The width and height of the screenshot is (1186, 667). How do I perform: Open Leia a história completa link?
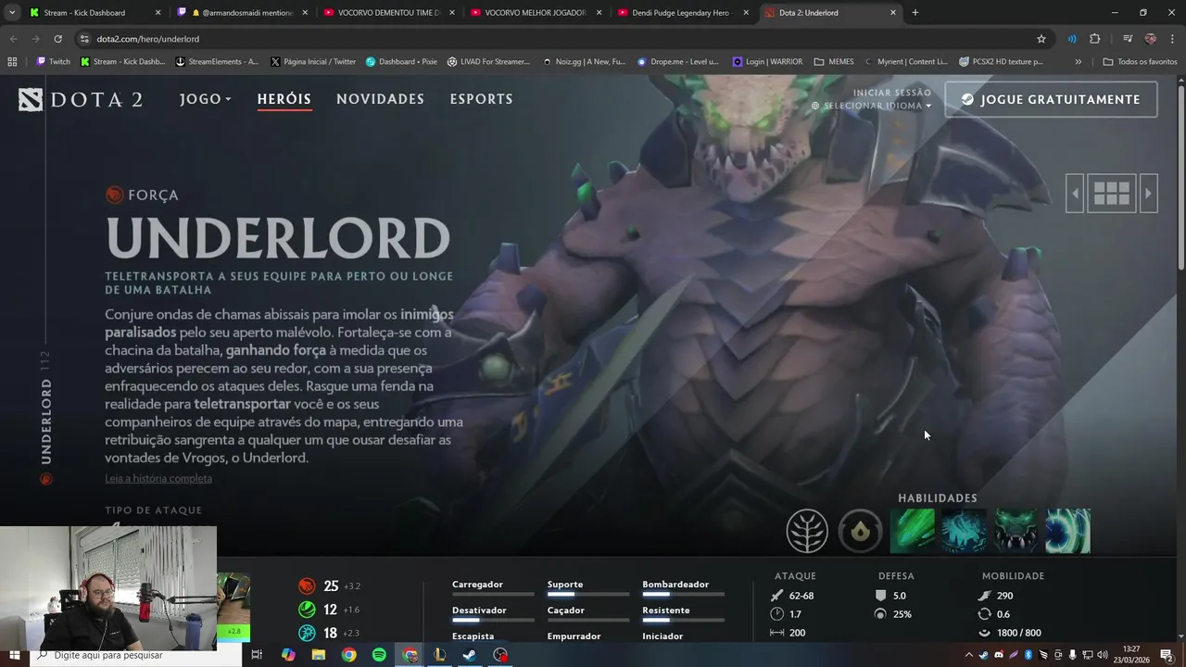click(158, 478)
